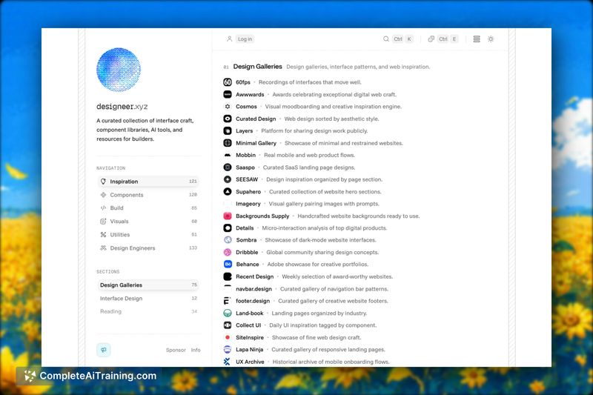Click the Sombra logo icon
Viewport: 593px width, 395px height.
point(228,240)
